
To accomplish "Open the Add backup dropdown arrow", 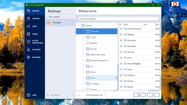I will pyautogui.click(x=73, y=95).
